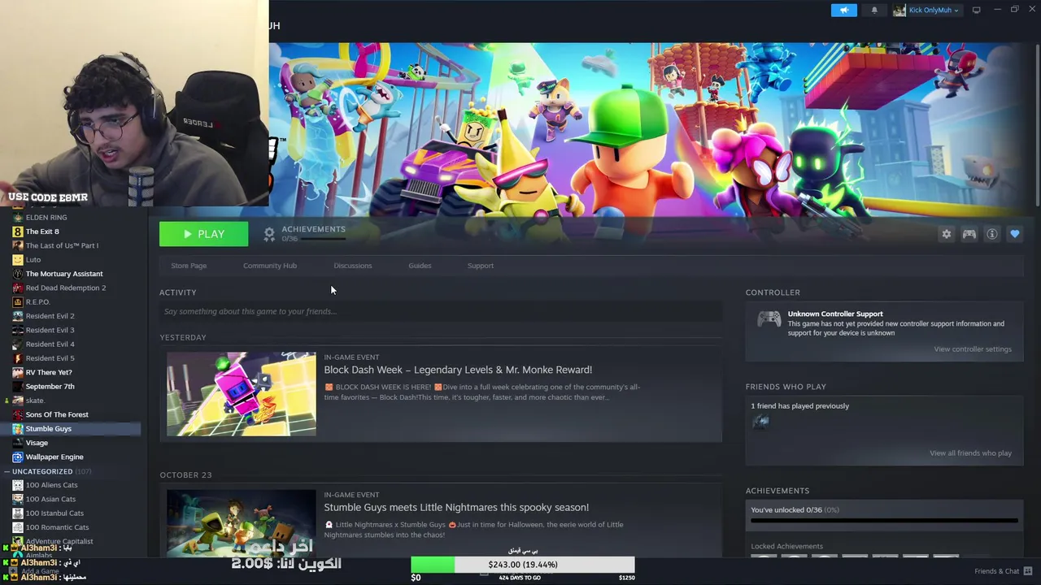Viewport: 1041px width, 585px height.
Task: Toggle Stumble Guys favorite heart
Action: [1014, 234]
